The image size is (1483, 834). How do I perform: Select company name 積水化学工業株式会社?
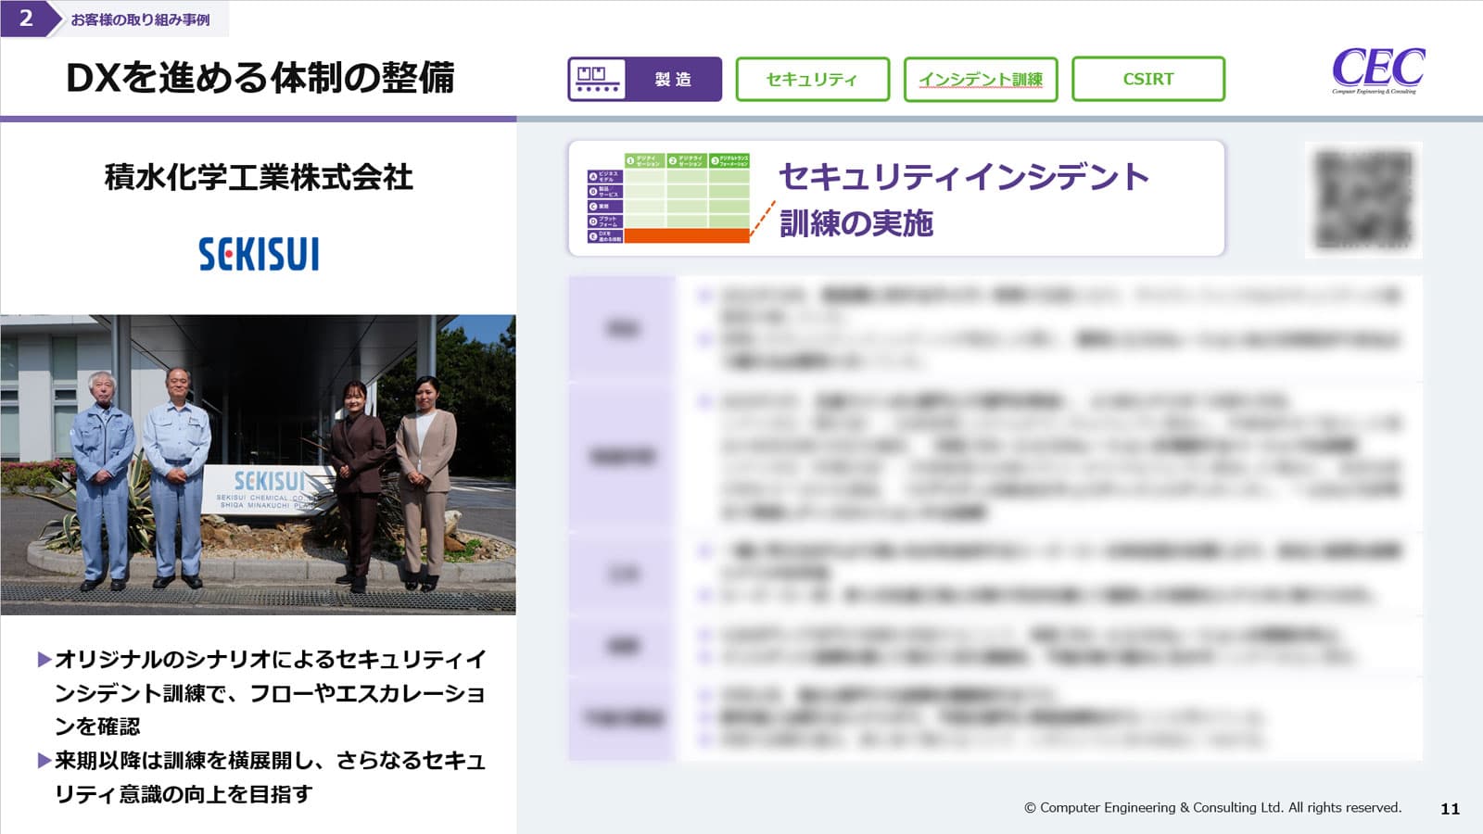point(259,176)
